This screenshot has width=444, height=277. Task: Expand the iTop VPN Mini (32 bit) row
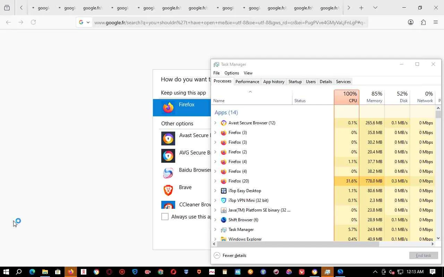point(215,200)
